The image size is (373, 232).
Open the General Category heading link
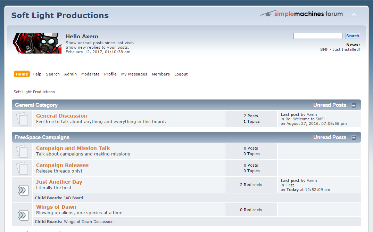[x=36, y=105]
